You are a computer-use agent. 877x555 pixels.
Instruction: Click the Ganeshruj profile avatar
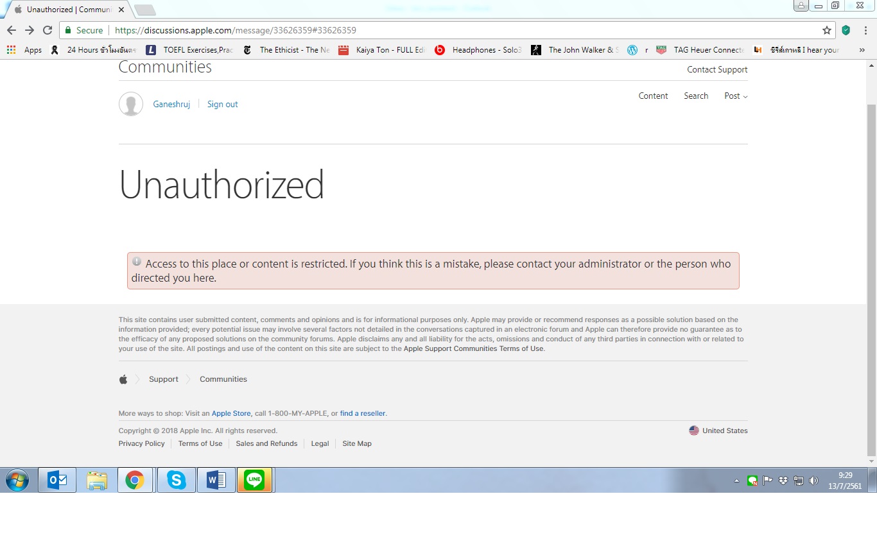(x=131, y=104)
